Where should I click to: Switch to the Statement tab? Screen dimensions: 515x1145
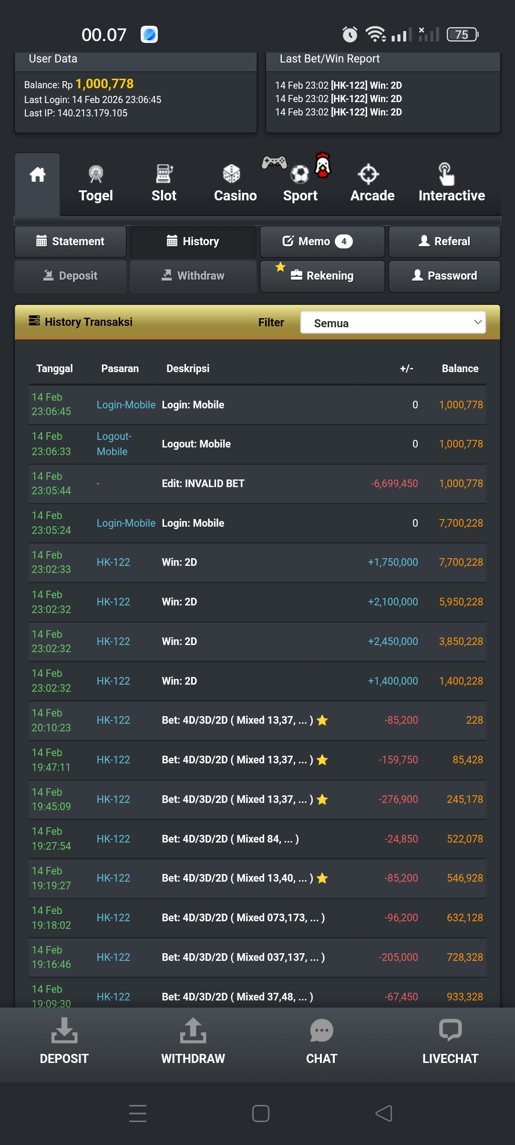point(71,241)
